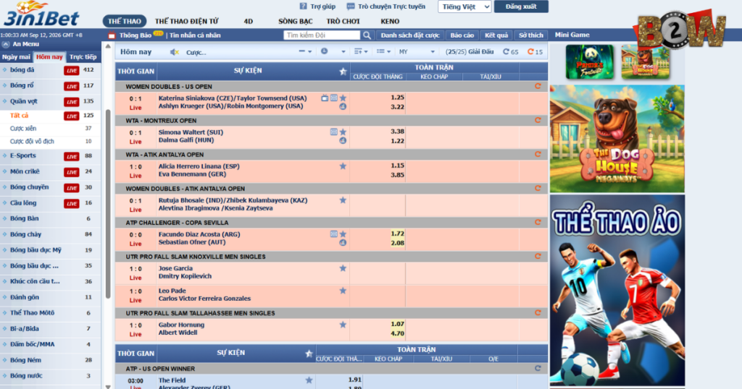Favorite the Jose Garcia match star
742x389 pixels.
tap(343, 268)
